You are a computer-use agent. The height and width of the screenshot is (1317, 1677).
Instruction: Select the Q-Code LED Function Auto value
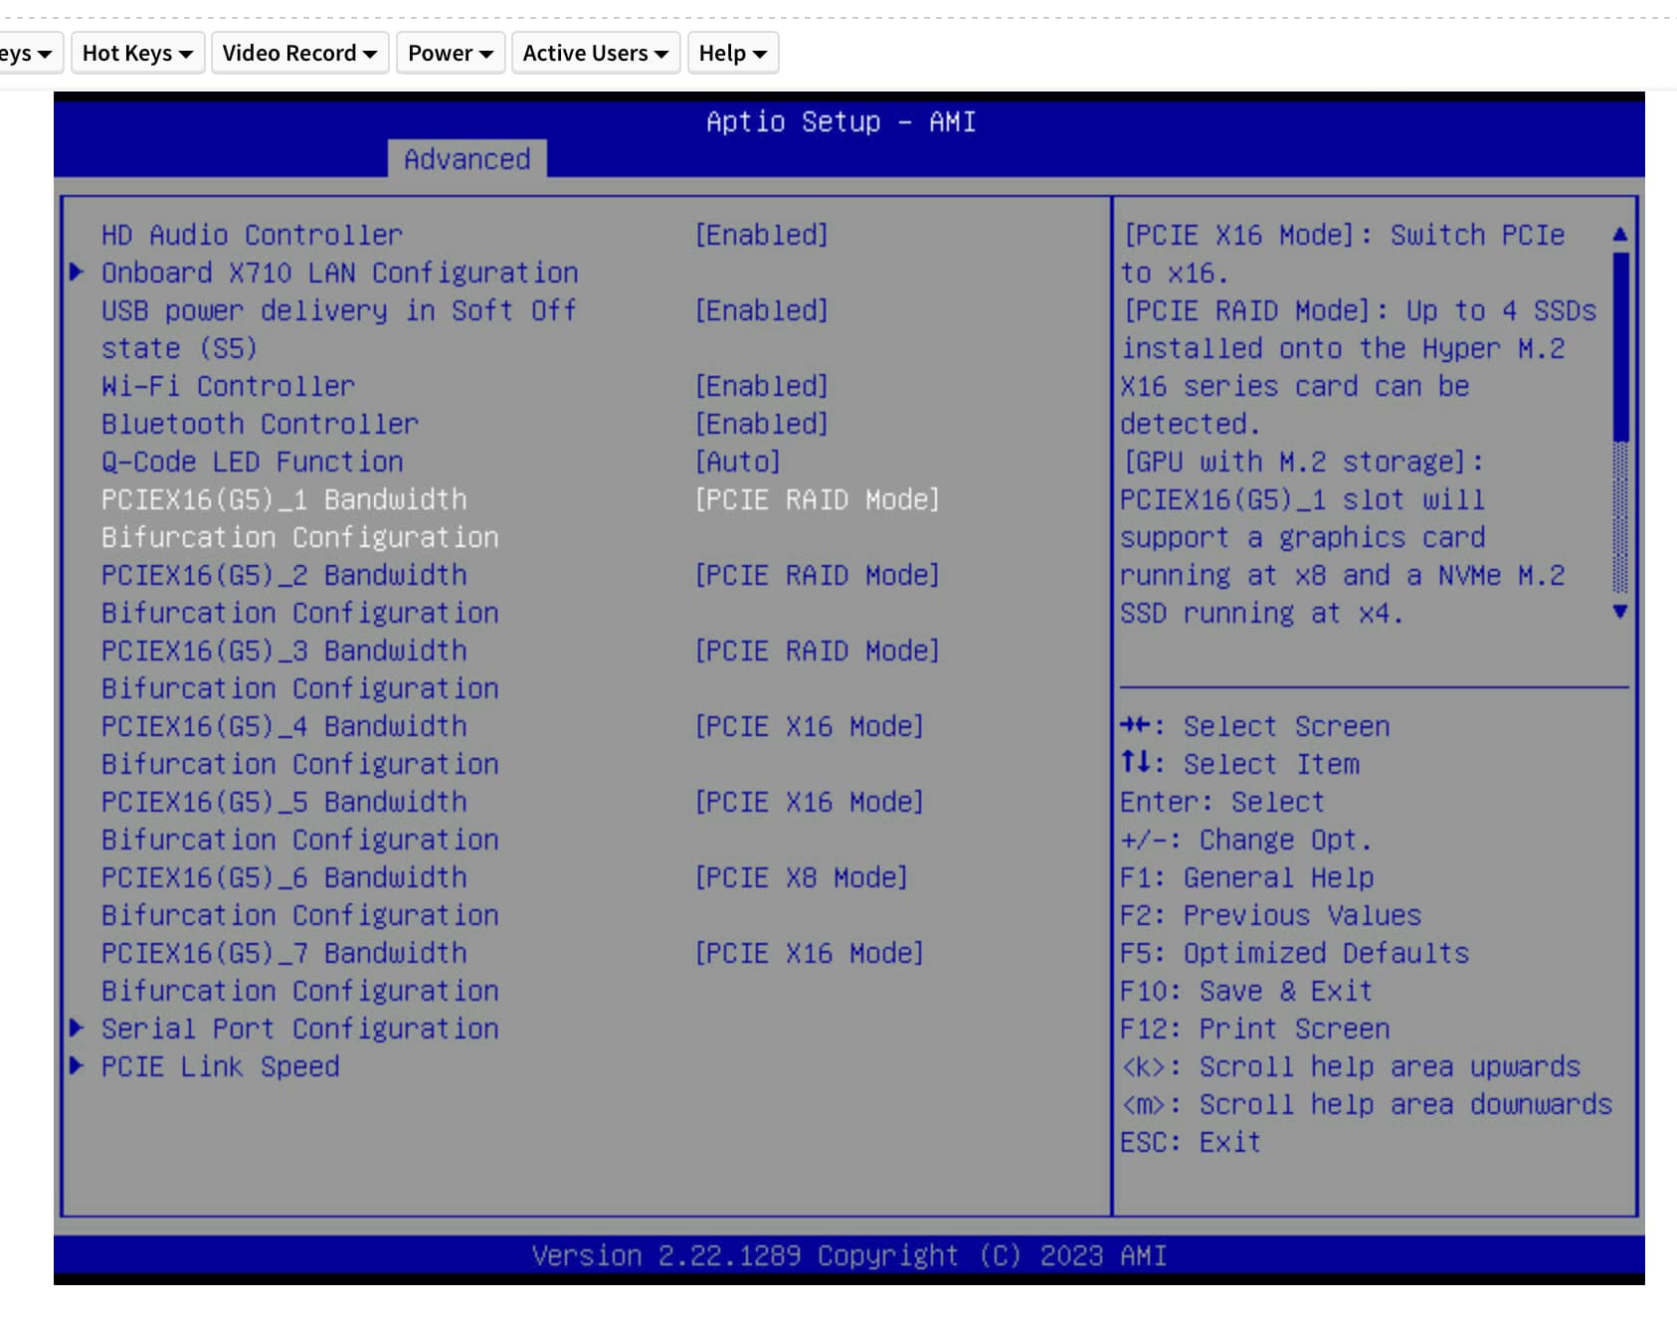coord(737,462)
